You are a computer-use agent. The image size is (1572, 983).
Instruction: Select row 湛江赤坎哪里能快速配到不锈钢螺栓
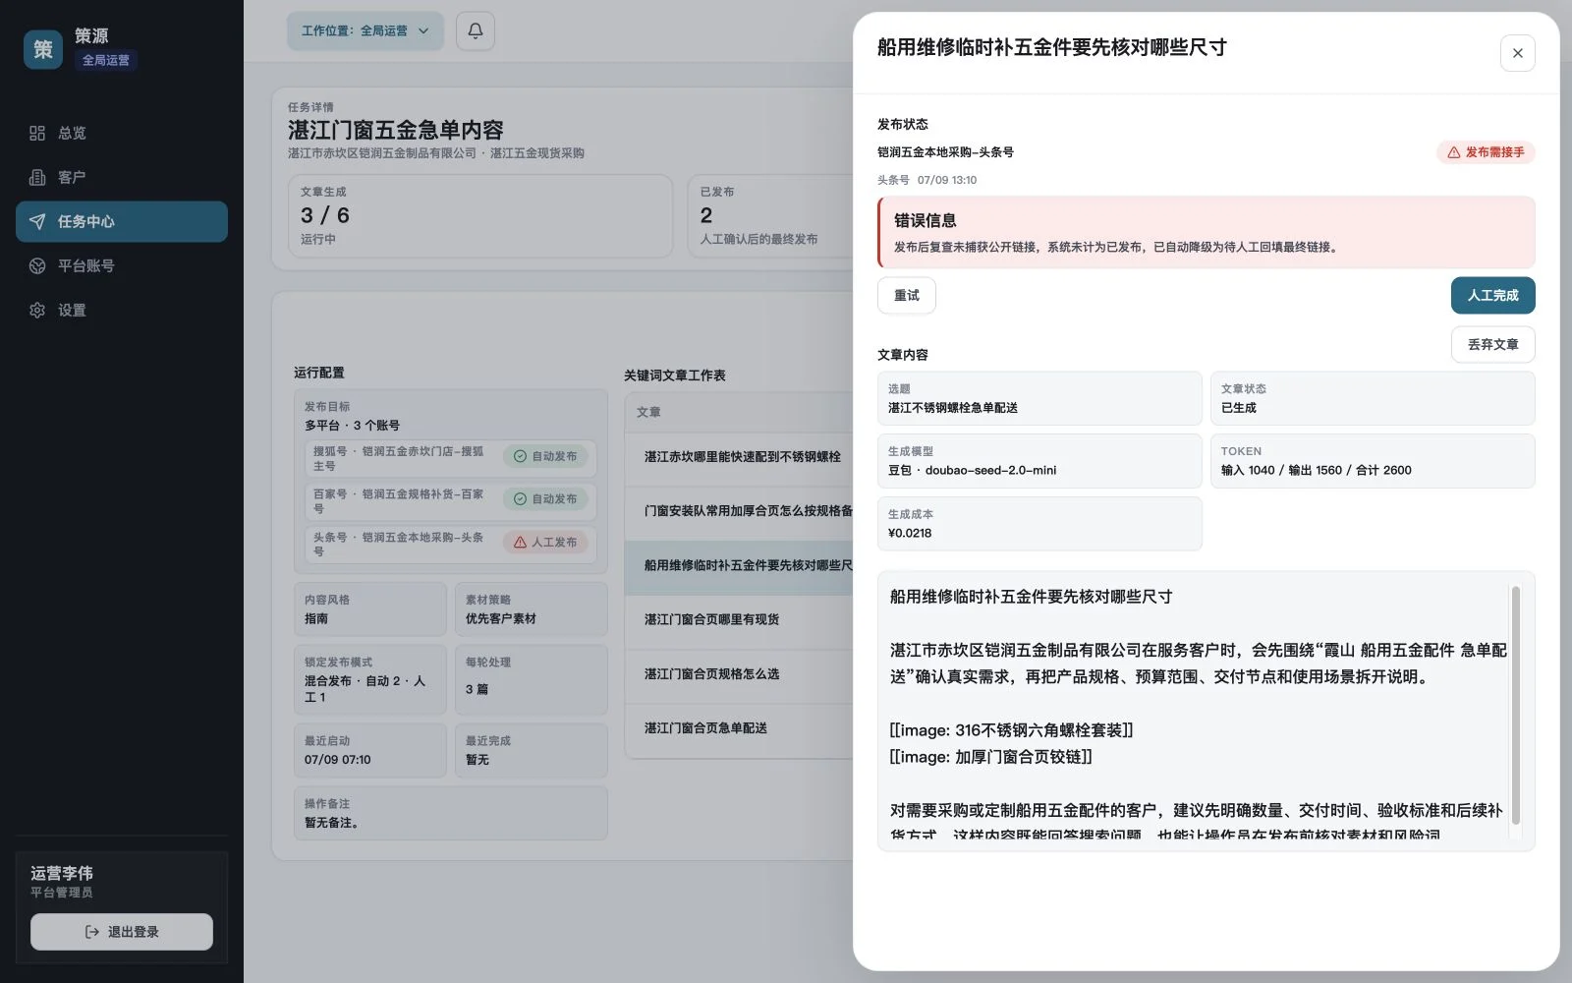tap(739, 457)
